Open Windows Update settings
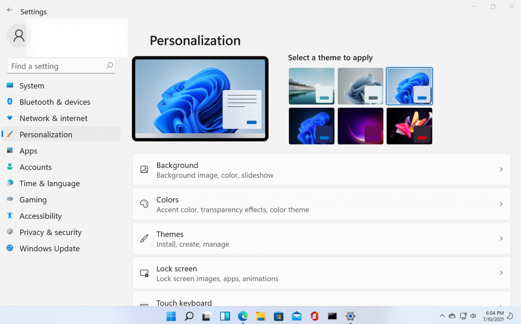Screen dimensions: 521x324 pyautogui.click(x=49, y=248)
